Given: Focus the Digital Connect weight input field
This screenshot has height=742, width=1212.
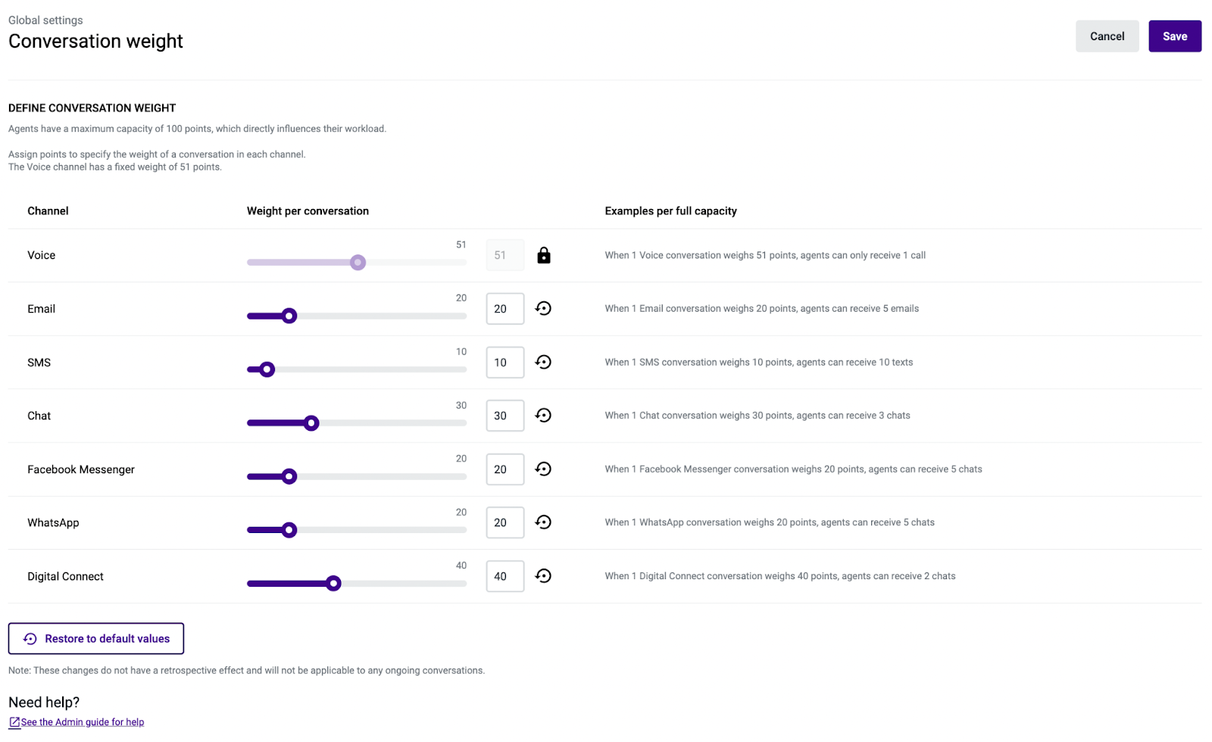Looking at the screenshot, I should (x=505, y=576).
